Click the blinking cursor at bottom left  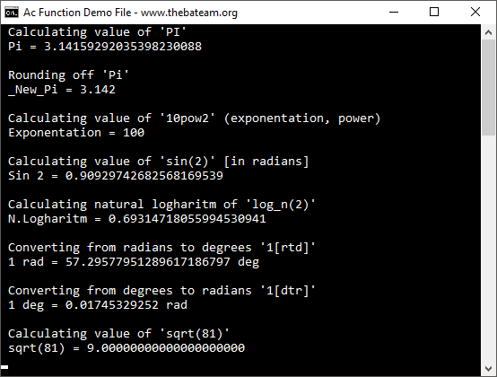4,367
